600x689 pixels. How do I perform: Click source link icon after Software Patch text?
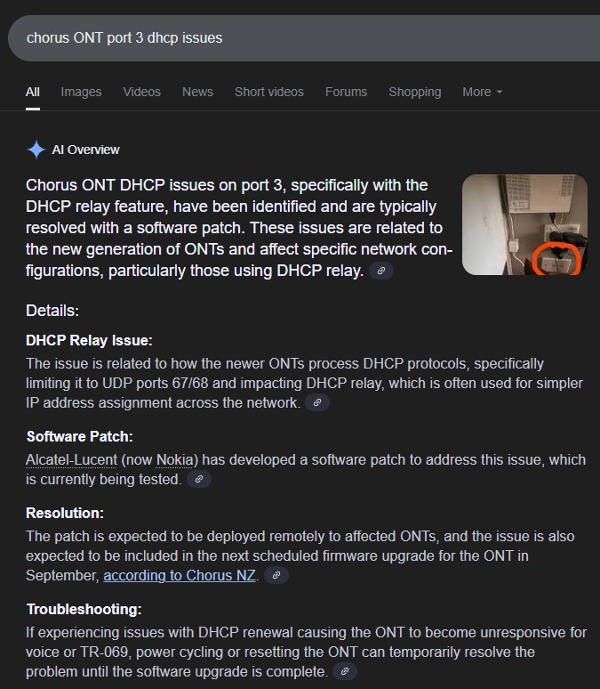(x=199, y=479)
